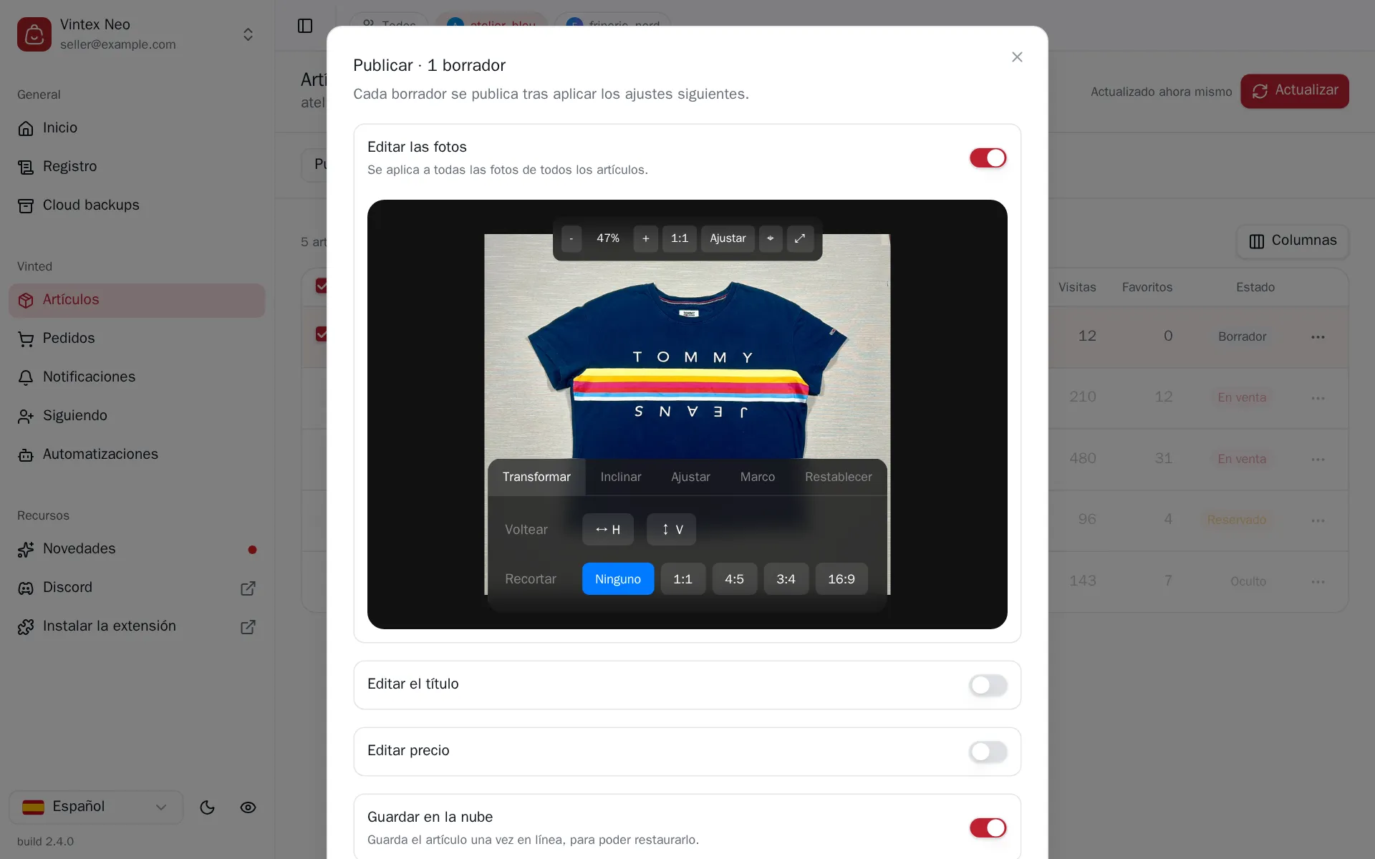The width and height of the screenshot is (1375, 859).
Task: Zoom in the photo with the plus button
Action: tap(645, 238)
